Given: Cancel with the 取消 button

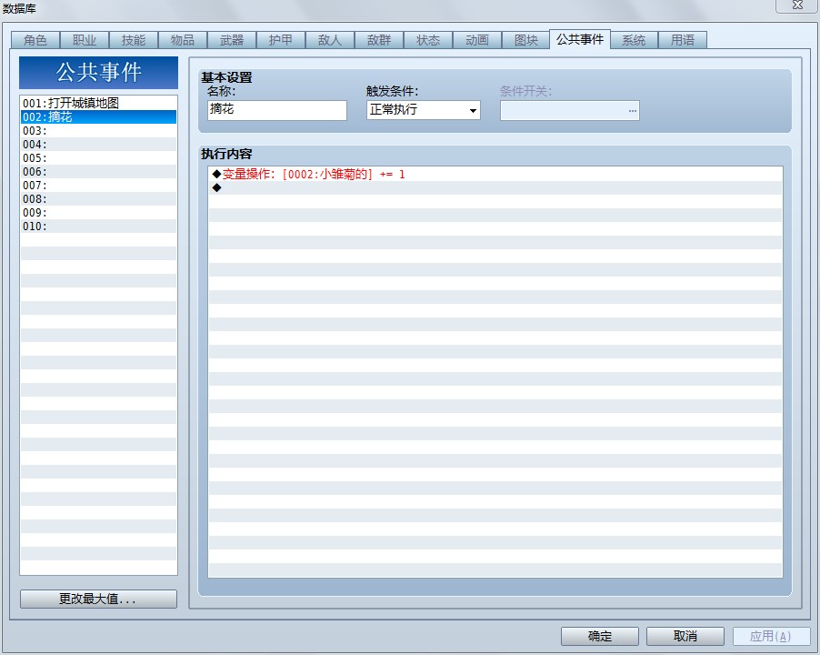Looking at the screenshot, I should [x=685, y=636].
